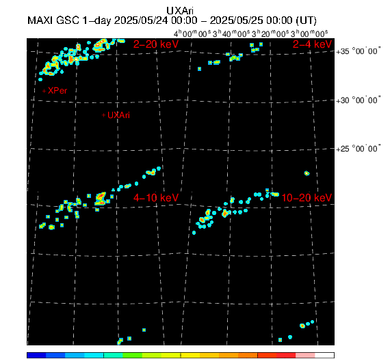Click the 3h40m00s right ascension label
This screenshot has width=390, height=359.
[231, 33]
